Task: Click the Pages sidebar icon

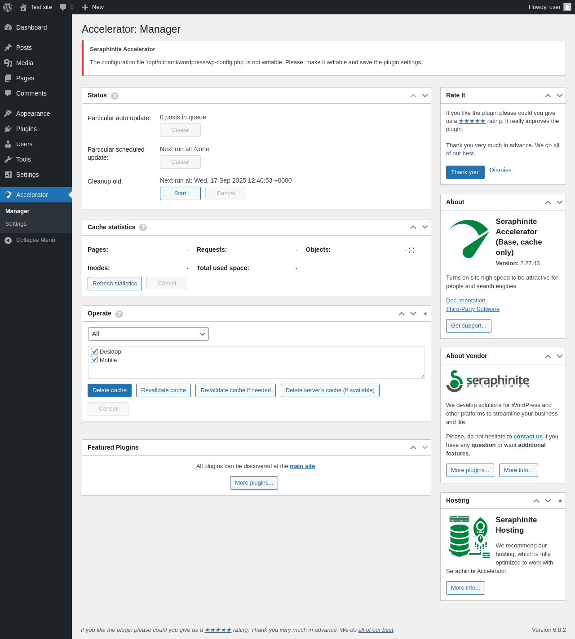Action: pyautogui.click(x=8, y=78)
